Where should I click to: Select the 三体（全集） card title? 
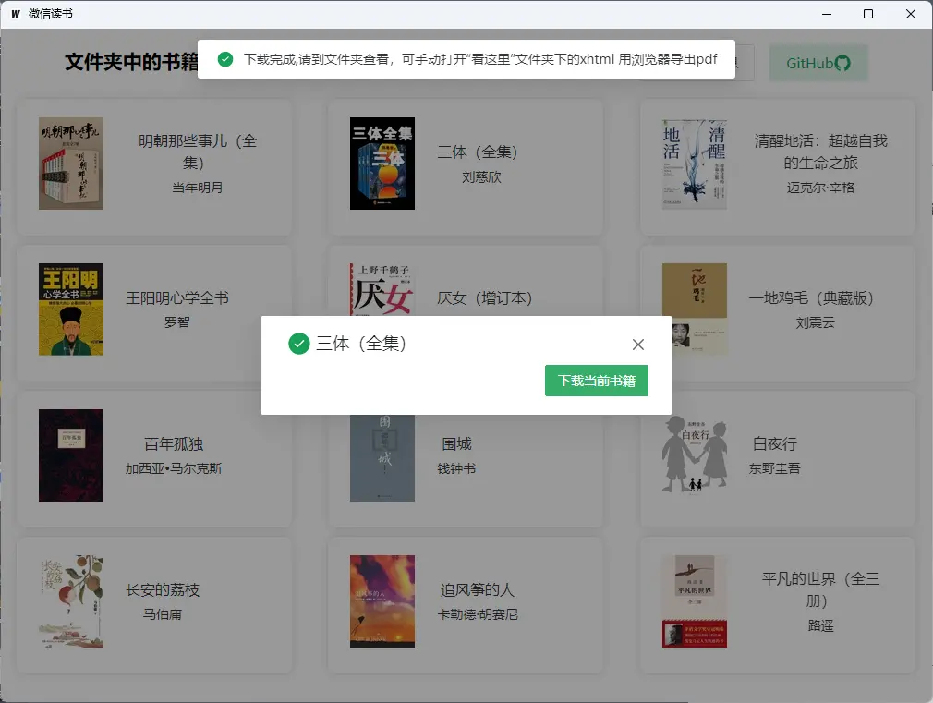tap(478, 152)
